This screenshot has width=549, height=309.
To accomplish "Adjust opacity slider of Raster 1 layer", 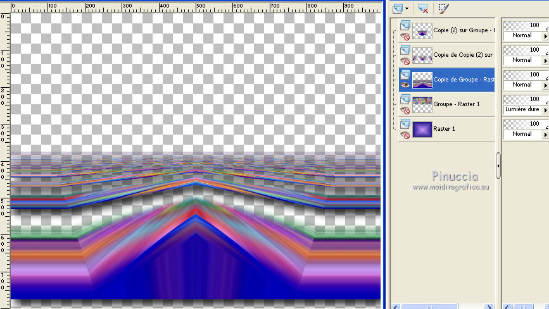I will (526, 124).
